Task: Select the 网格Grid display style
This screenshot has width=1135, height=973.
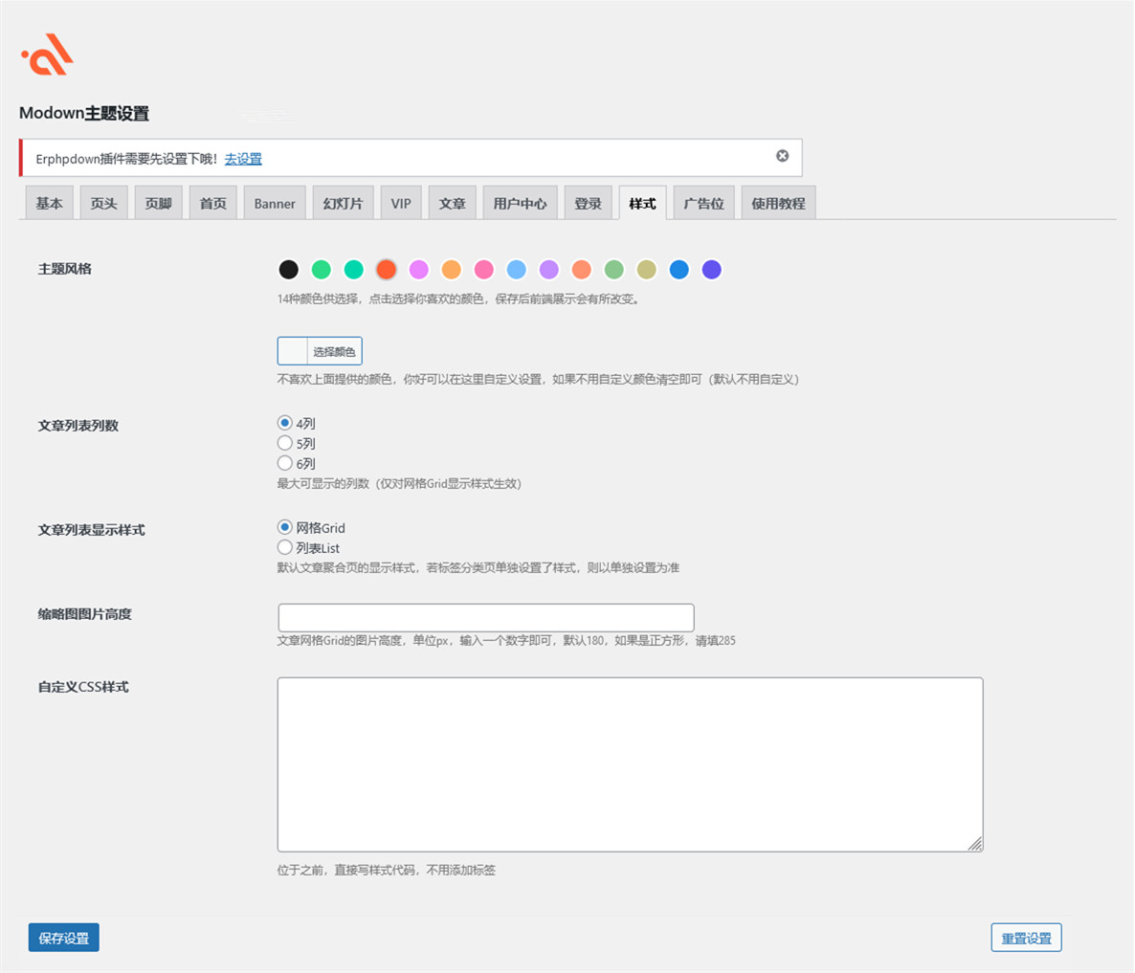Action: click(285, 527)
